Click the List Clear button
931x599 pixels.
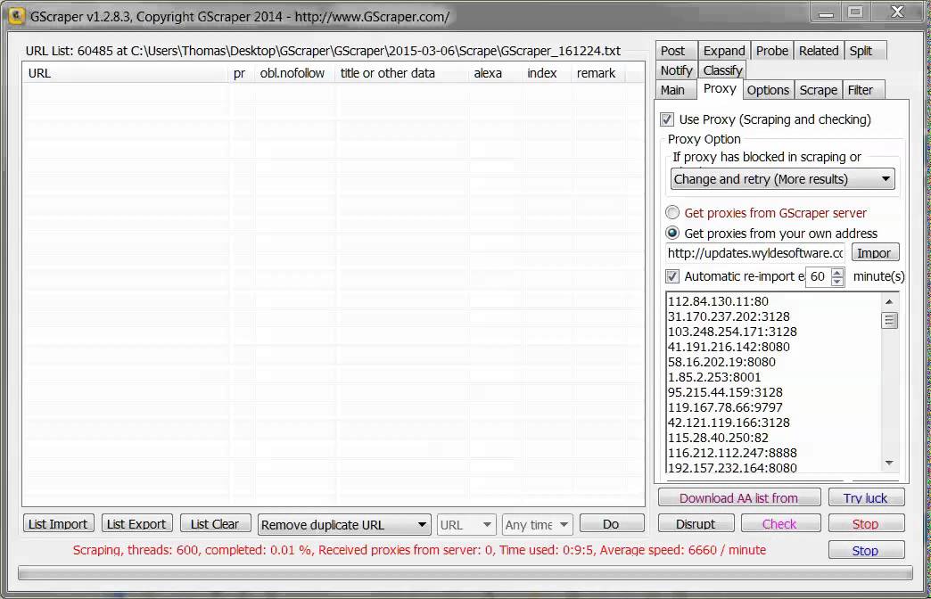click(215, 523)
